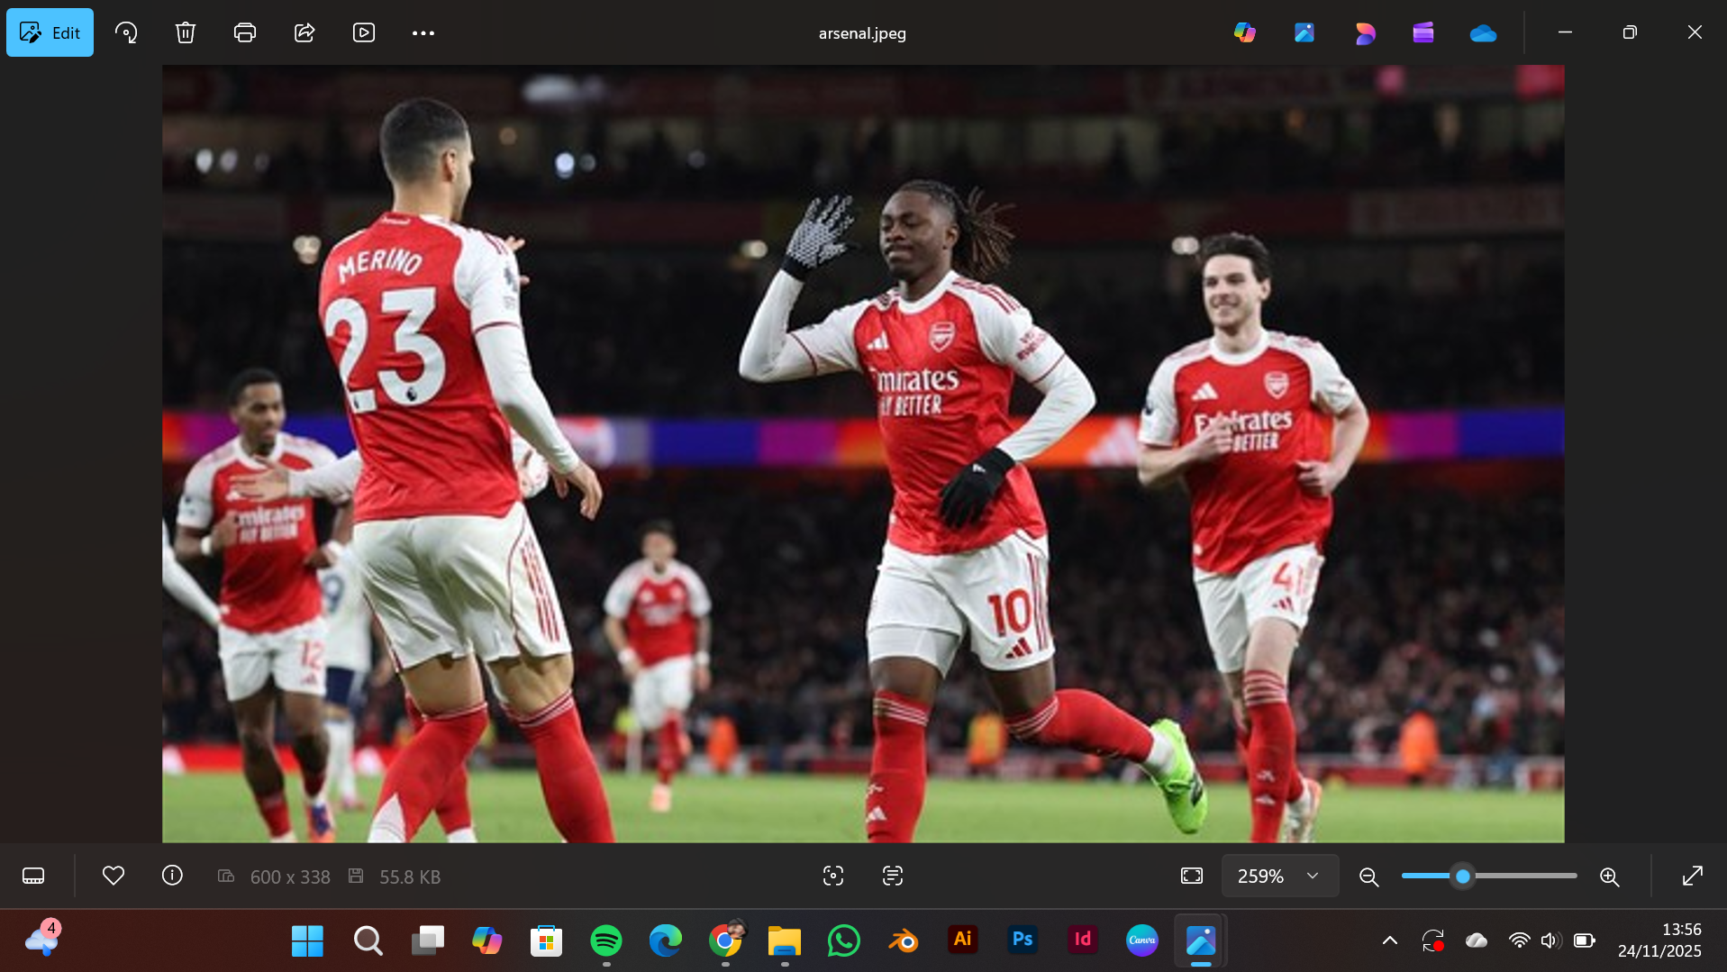Image resolution: width=1727 pixels, height=972 pixels.
Task: Share the photo via the share icon
Action: (x=304, y=32)
